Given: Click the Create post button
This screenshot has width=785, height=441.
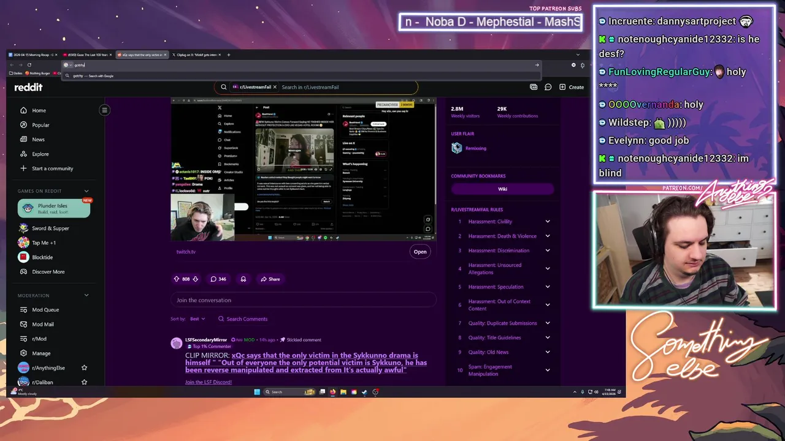Looking at the screenshot, I should tap(572, 87).
